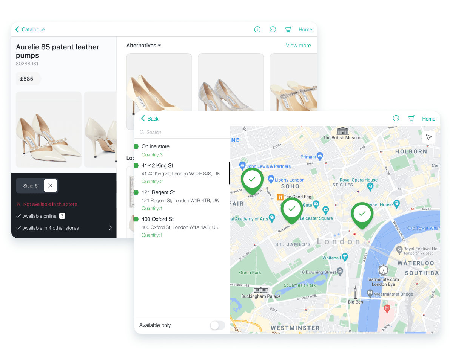Click the Back button in store locator
The image size is (450, 354).
click(x=150, y=119)
